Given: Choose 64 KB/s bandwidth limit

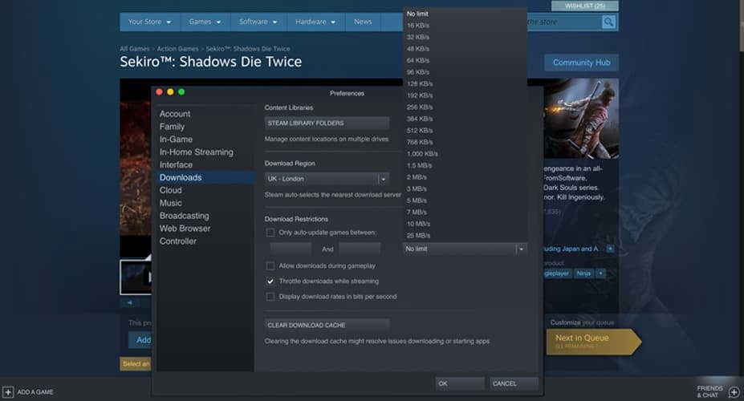Looking at the screenshot, I should [x=465, y=61].
